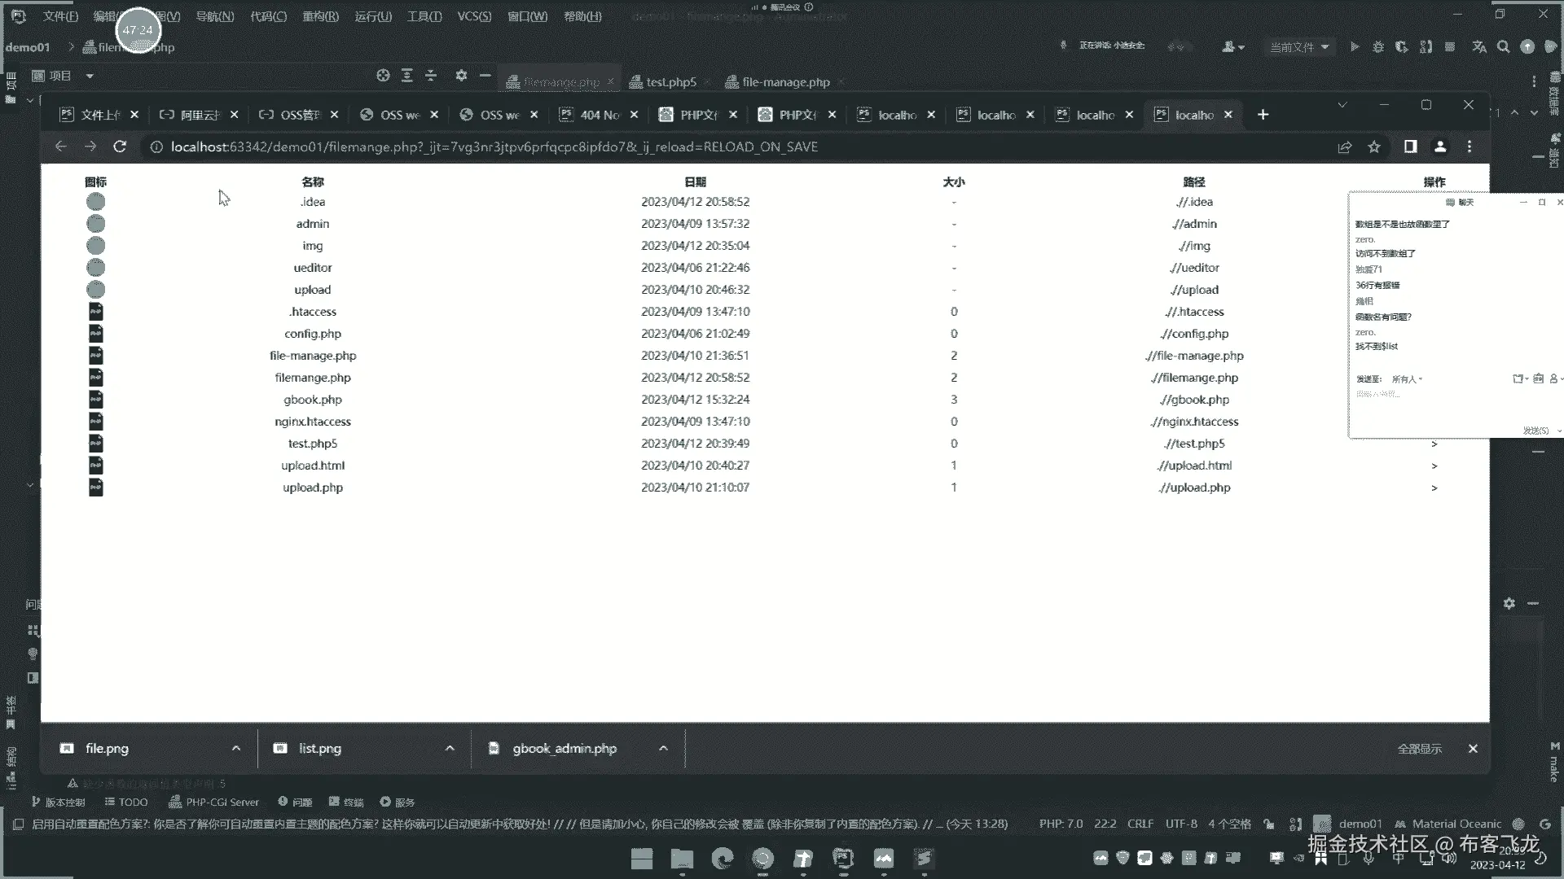1564x879 pixels.
Task: Expand the 当前文件 run configuration dropdown
Action: pos(1299,47)
